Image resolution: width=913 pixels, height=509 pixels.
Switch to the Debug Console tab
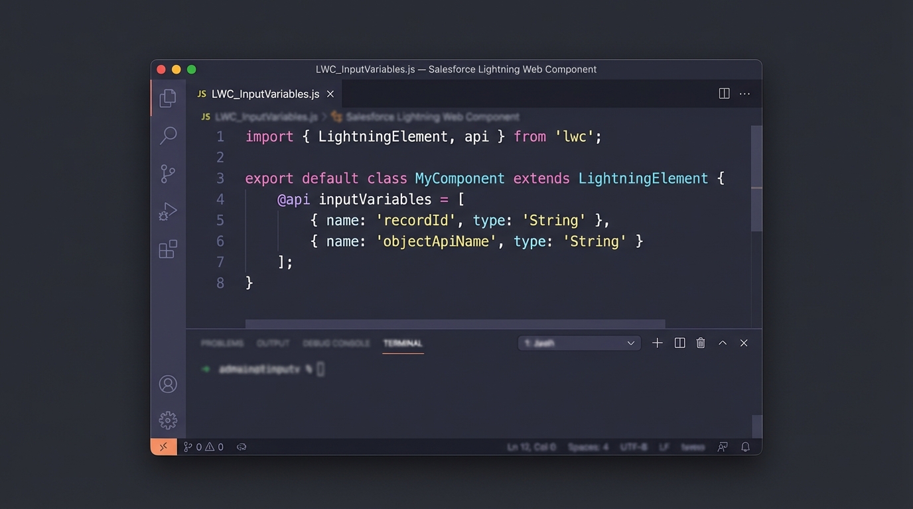pyautogui.click(x=336, y=343)
